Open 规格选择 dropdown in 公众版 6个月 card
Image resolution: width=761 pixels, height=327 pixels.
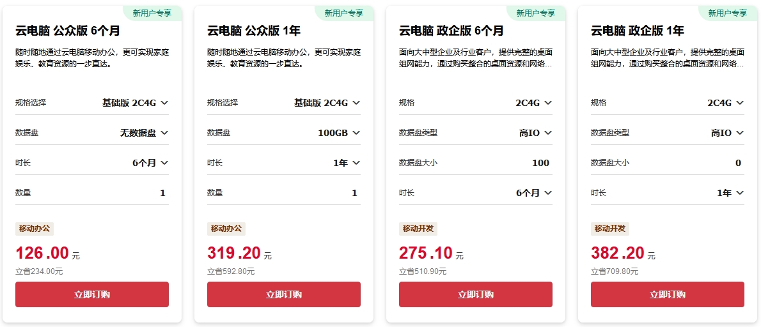pyautogui.click(x=135, y=103)
